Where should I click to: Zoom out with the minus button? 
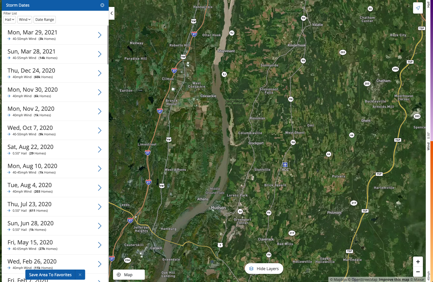tap(418, 272)
